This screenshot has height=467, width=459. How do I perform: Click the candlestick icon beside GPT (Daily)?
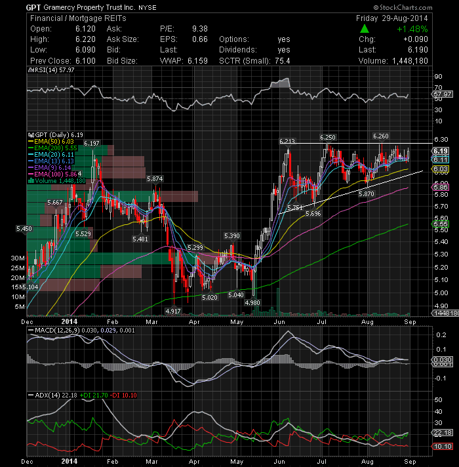[x=31, y=135]
